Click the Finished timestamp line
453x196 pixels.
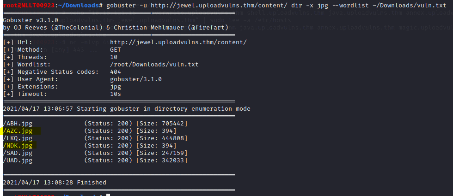[55, 183]
